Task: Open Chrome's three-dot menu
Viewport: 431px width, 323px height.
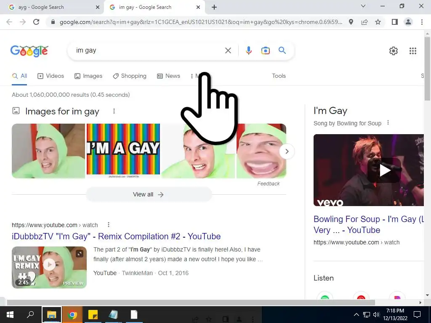Action: [x=422, y=22]
